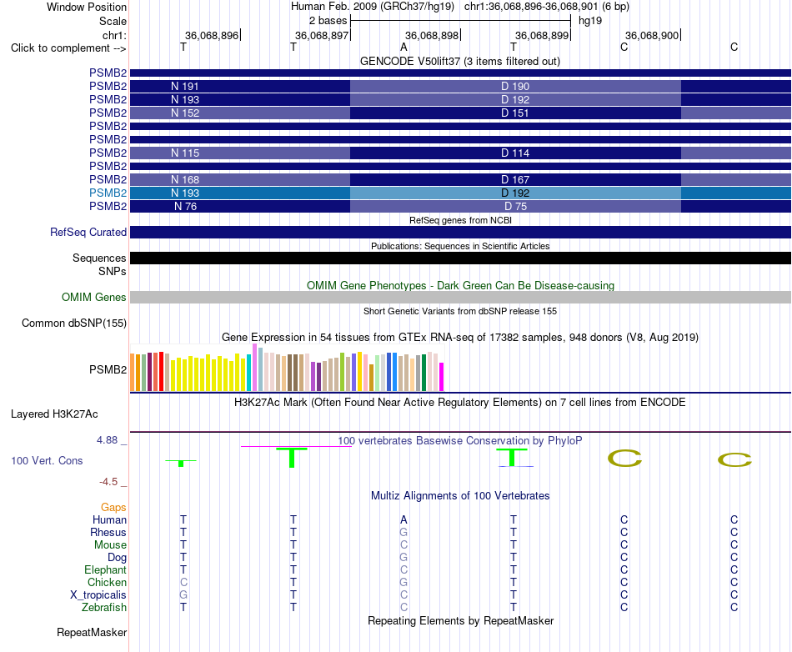Open '100 vertebrates Basewise Conservation by PhyloP'

[x=460, y=440]
